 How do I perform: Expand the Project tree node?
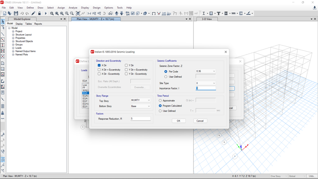point(13,31)
